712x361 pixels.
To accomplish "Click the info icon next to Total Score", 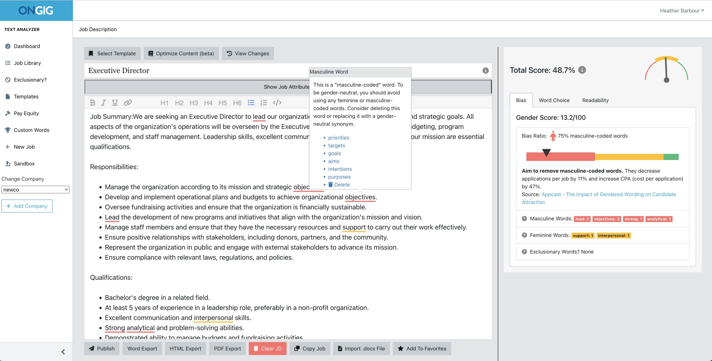I will coord(582,70).
